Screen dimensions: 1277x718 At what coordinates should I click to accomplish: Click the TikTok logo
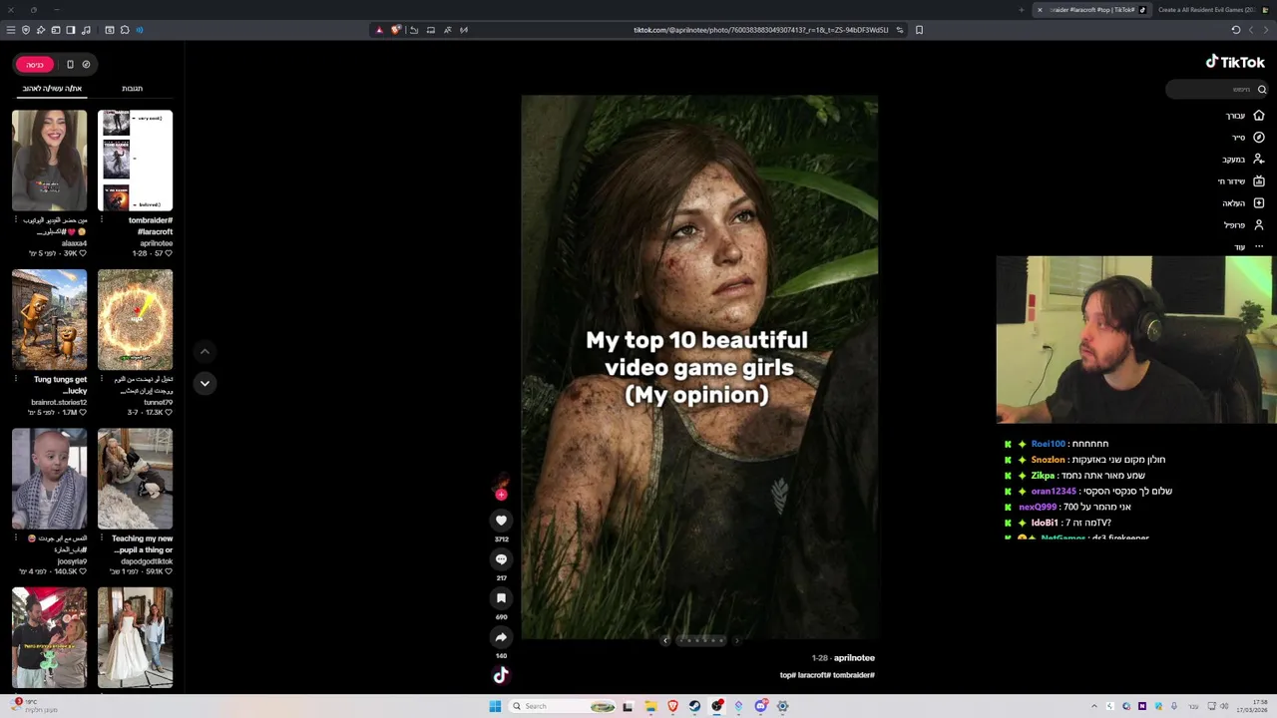pos(1235,62)
